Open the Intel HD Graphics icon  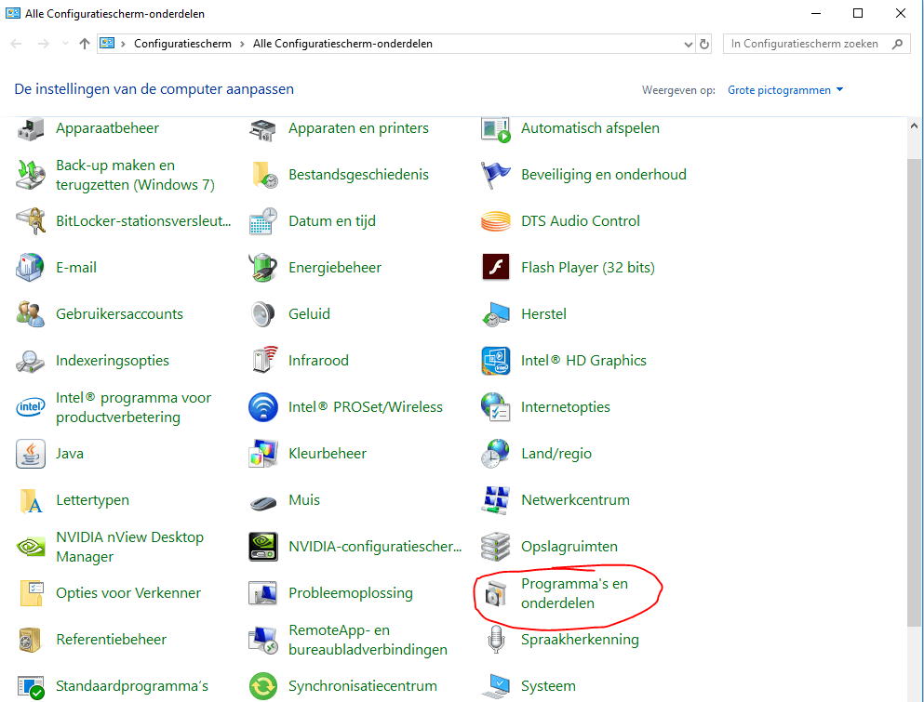[x=496, y=361]
